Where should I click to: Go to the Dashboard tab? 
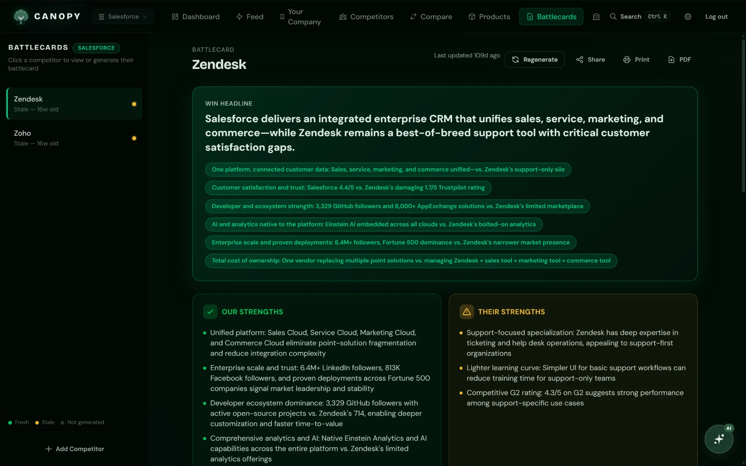click(x=195, y=16)
